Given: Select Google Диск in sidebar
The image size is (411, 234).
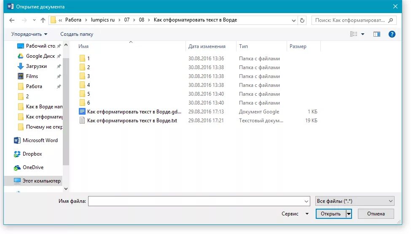Looking at the screenshot, I should point(39,56).
